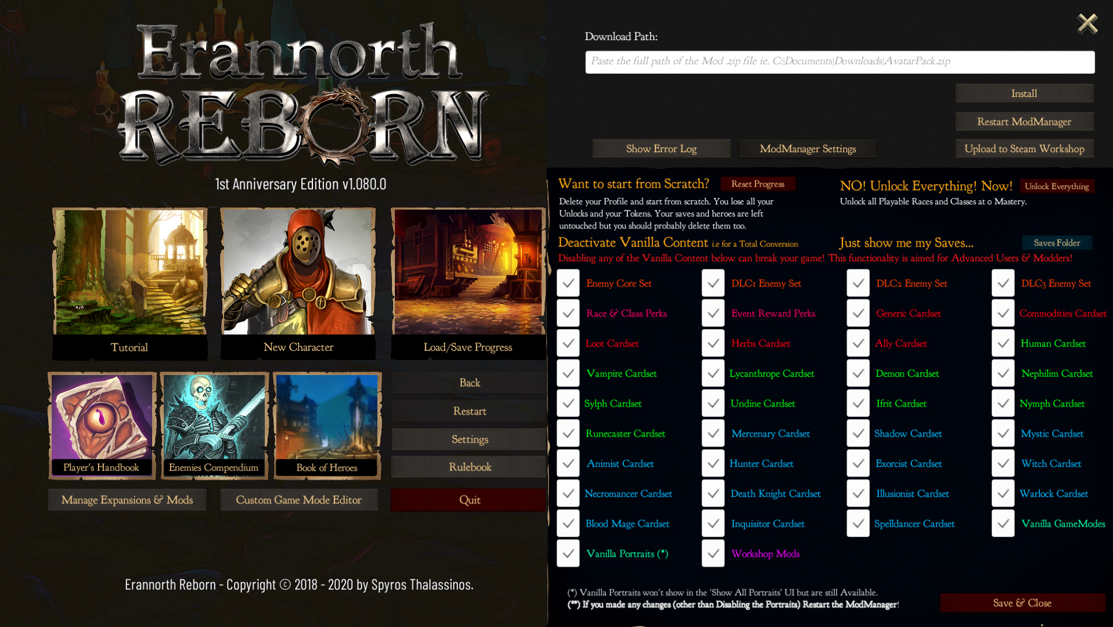Viewport: 1113px width, 627px height.
Task: Open Custom Game Mode Editor
Action: click(298, 500)
